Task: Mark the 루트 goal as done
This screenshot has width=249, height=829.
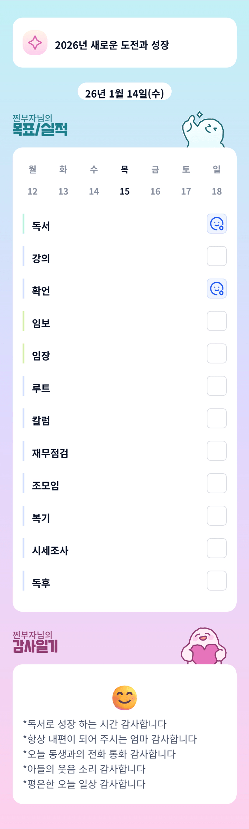Action: (216, 386)
